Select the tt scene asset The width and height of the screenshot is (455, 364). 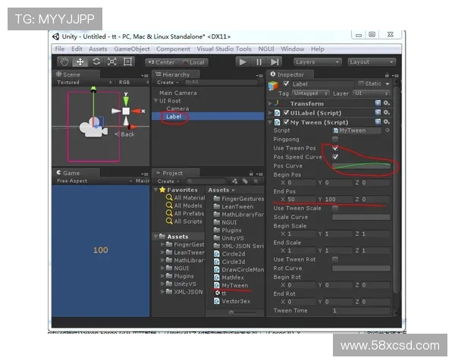(x=221, y=293)
